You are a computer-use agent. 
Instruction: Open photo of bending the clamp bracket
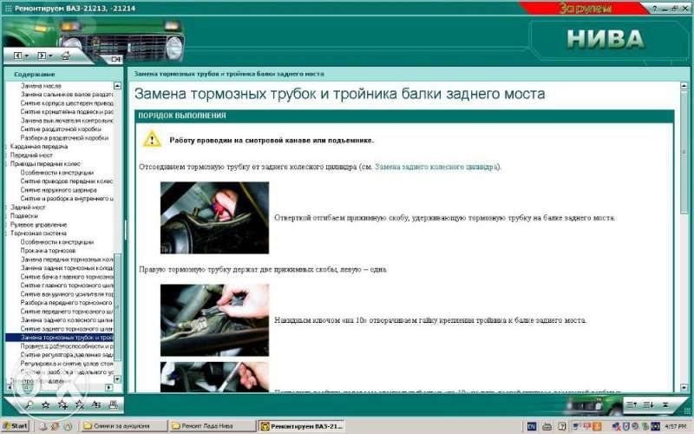point(214,218)
